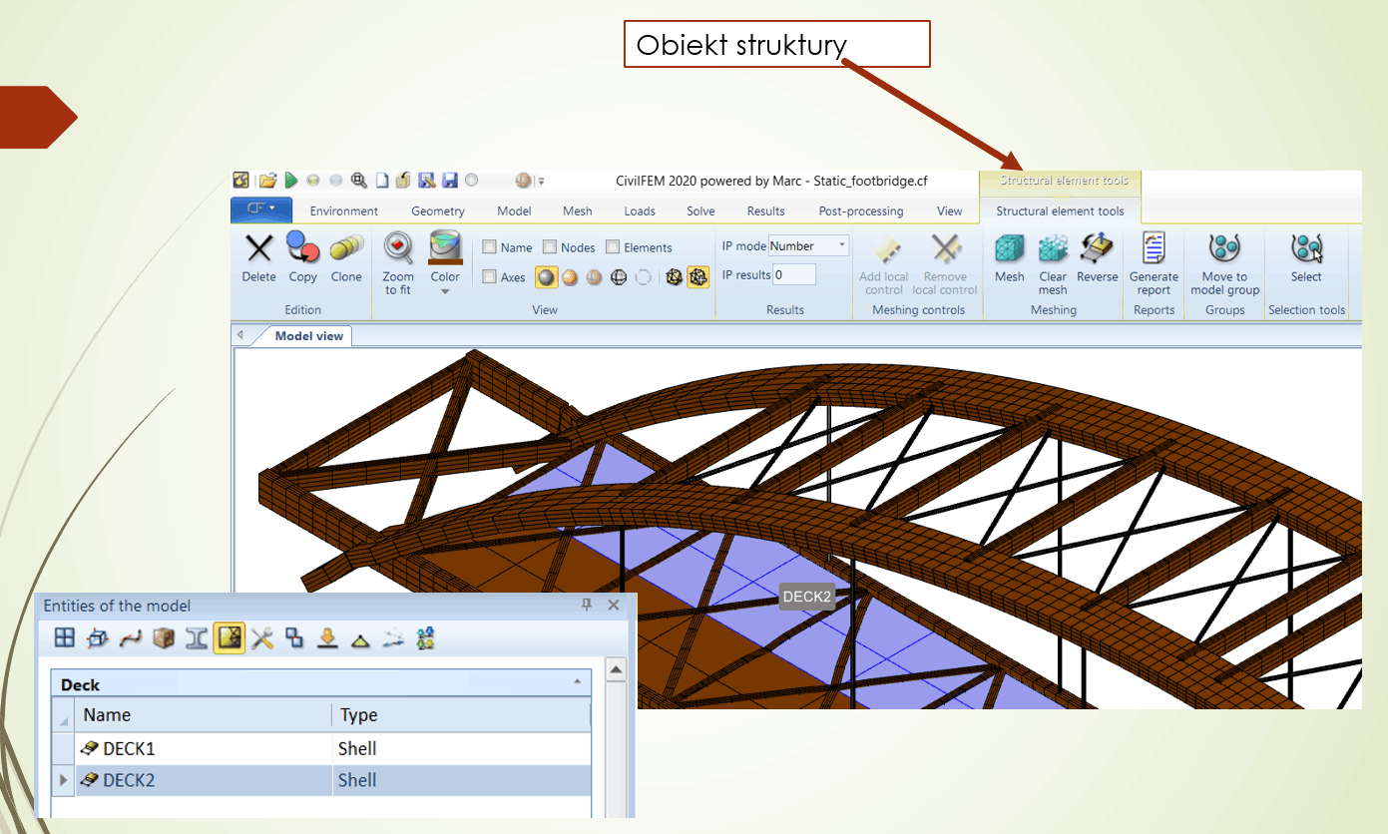Click the Reverse icon

[x=1097, y=249]
